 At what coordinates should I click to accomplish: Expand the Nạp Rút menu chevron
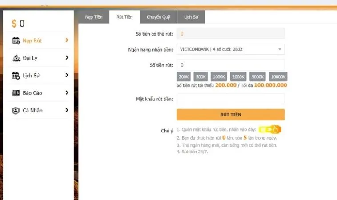click(x=67, y=40)
